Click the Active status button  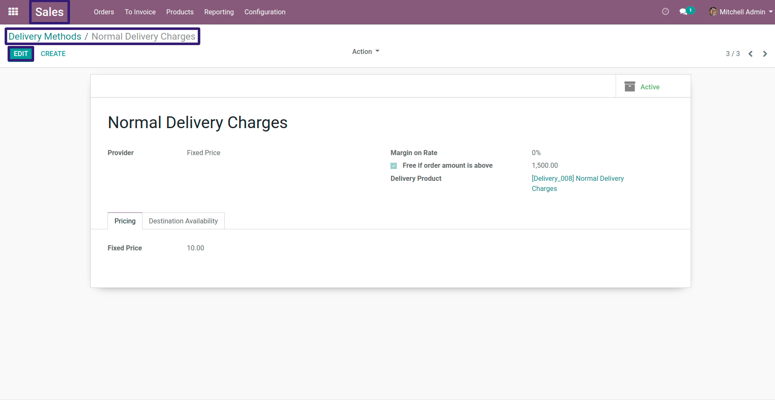click(x=653, y=86)
